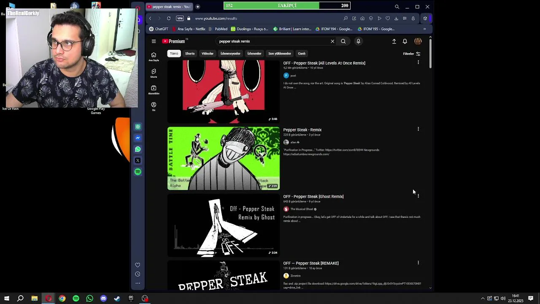The width and height of the screenshot is (540, 304).
Task: Open the Siz page in sidebar
Action: (154, 106)
